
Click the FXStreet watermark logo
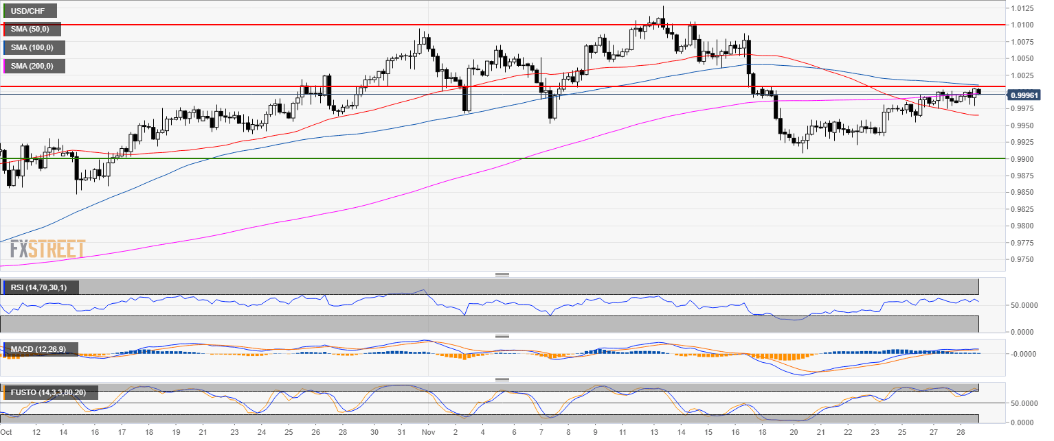pyautogui.click(x=47, y=249)
